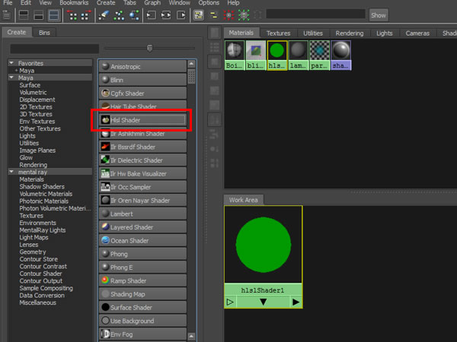Create an Anisotropic material
The width and height of the screenshot is (457, 342).
pos(142,67)
